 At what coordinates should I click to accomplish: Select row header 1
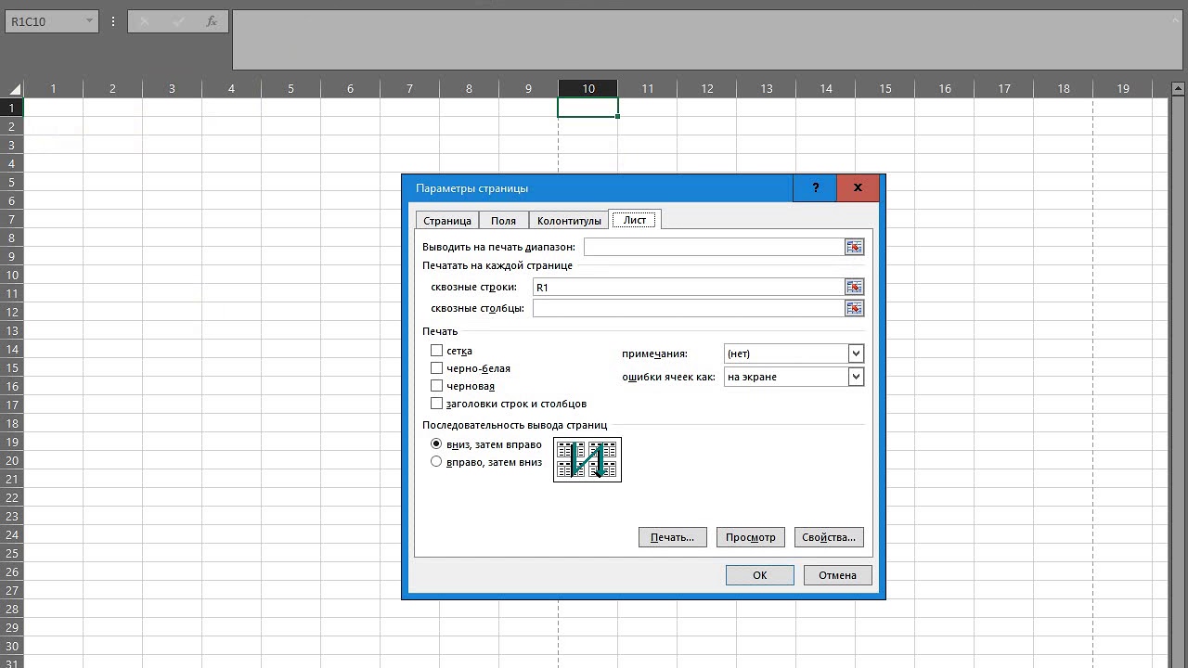click(12, 108)
